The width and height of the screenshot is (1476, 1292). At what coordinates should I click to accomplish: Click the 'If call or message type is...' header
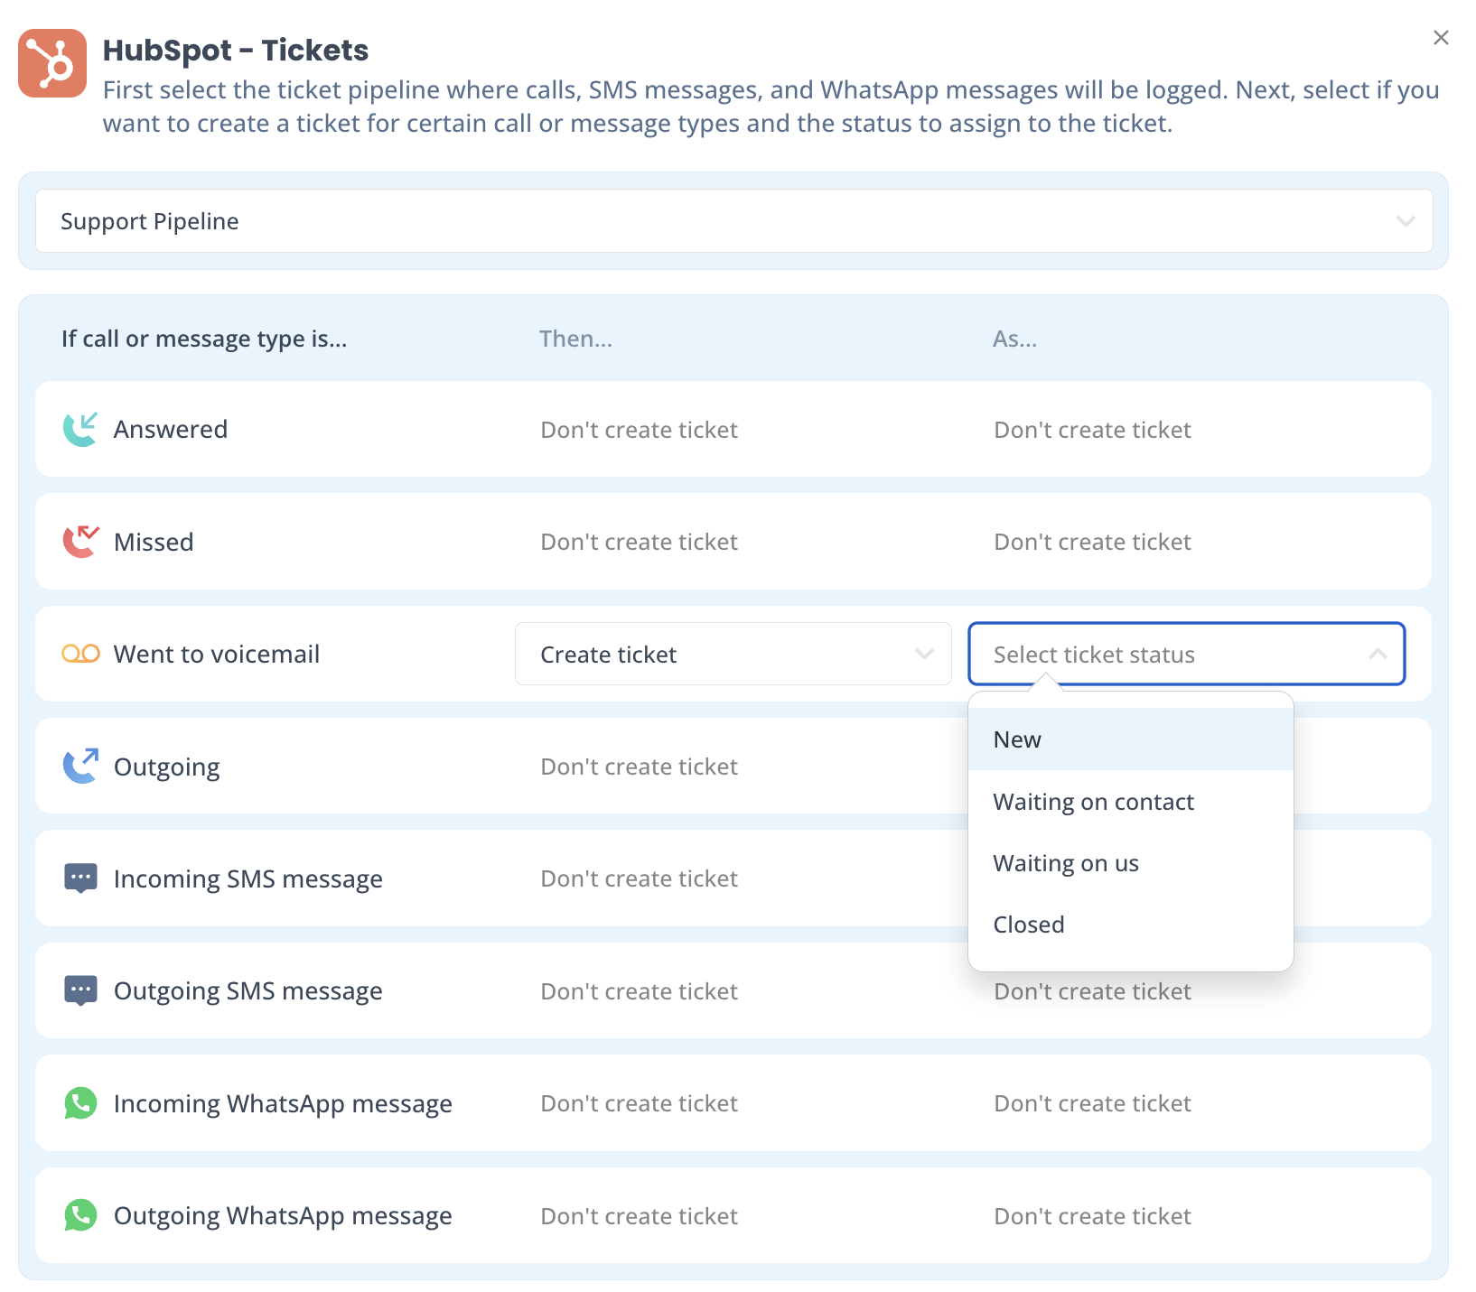[x=204, y=339]
